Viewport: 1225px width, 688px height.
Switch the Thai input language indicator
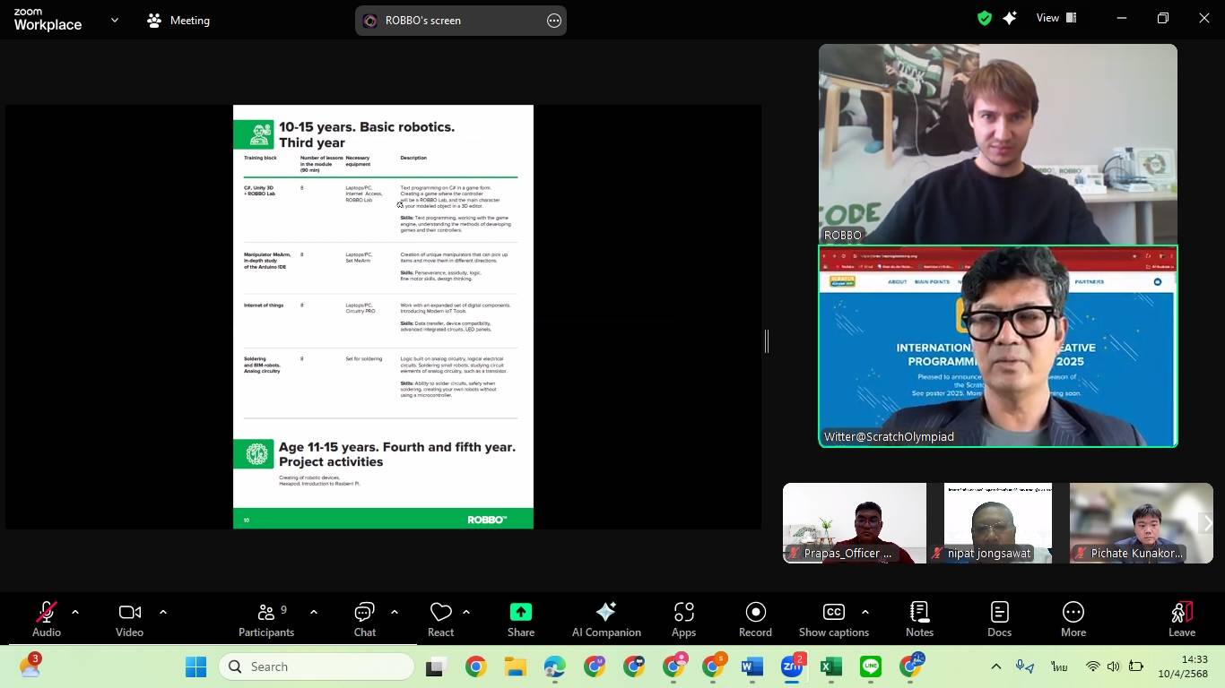tap(1060, 666)
